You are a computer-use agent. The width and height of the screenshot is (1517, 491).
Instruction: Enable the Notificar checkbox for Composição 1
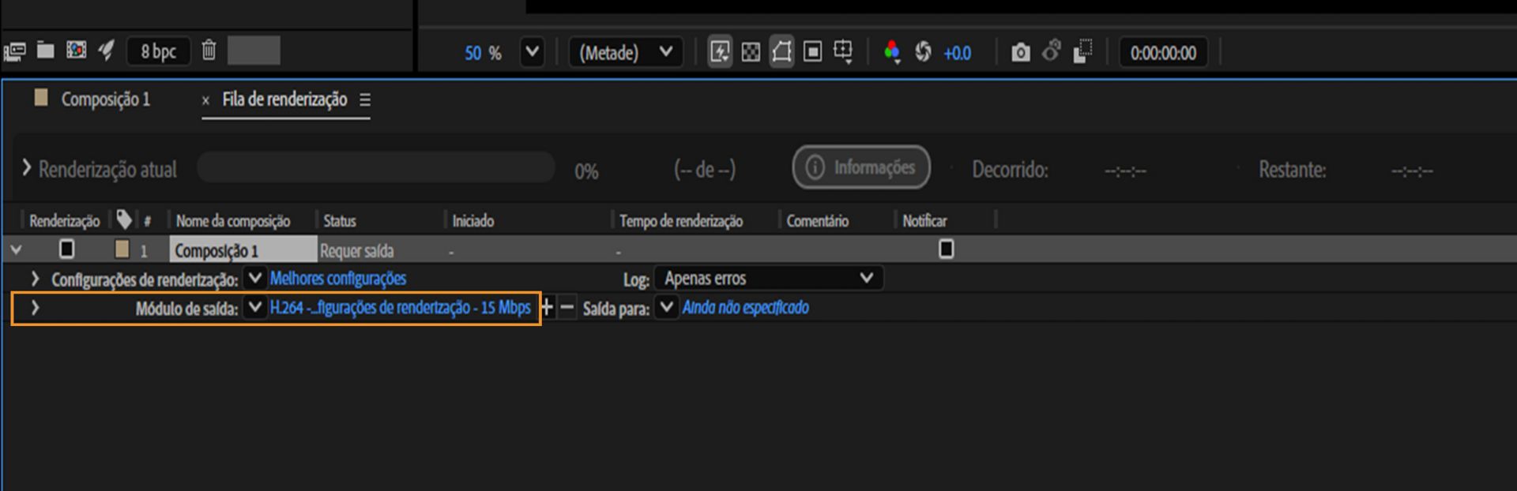point(946,249)
